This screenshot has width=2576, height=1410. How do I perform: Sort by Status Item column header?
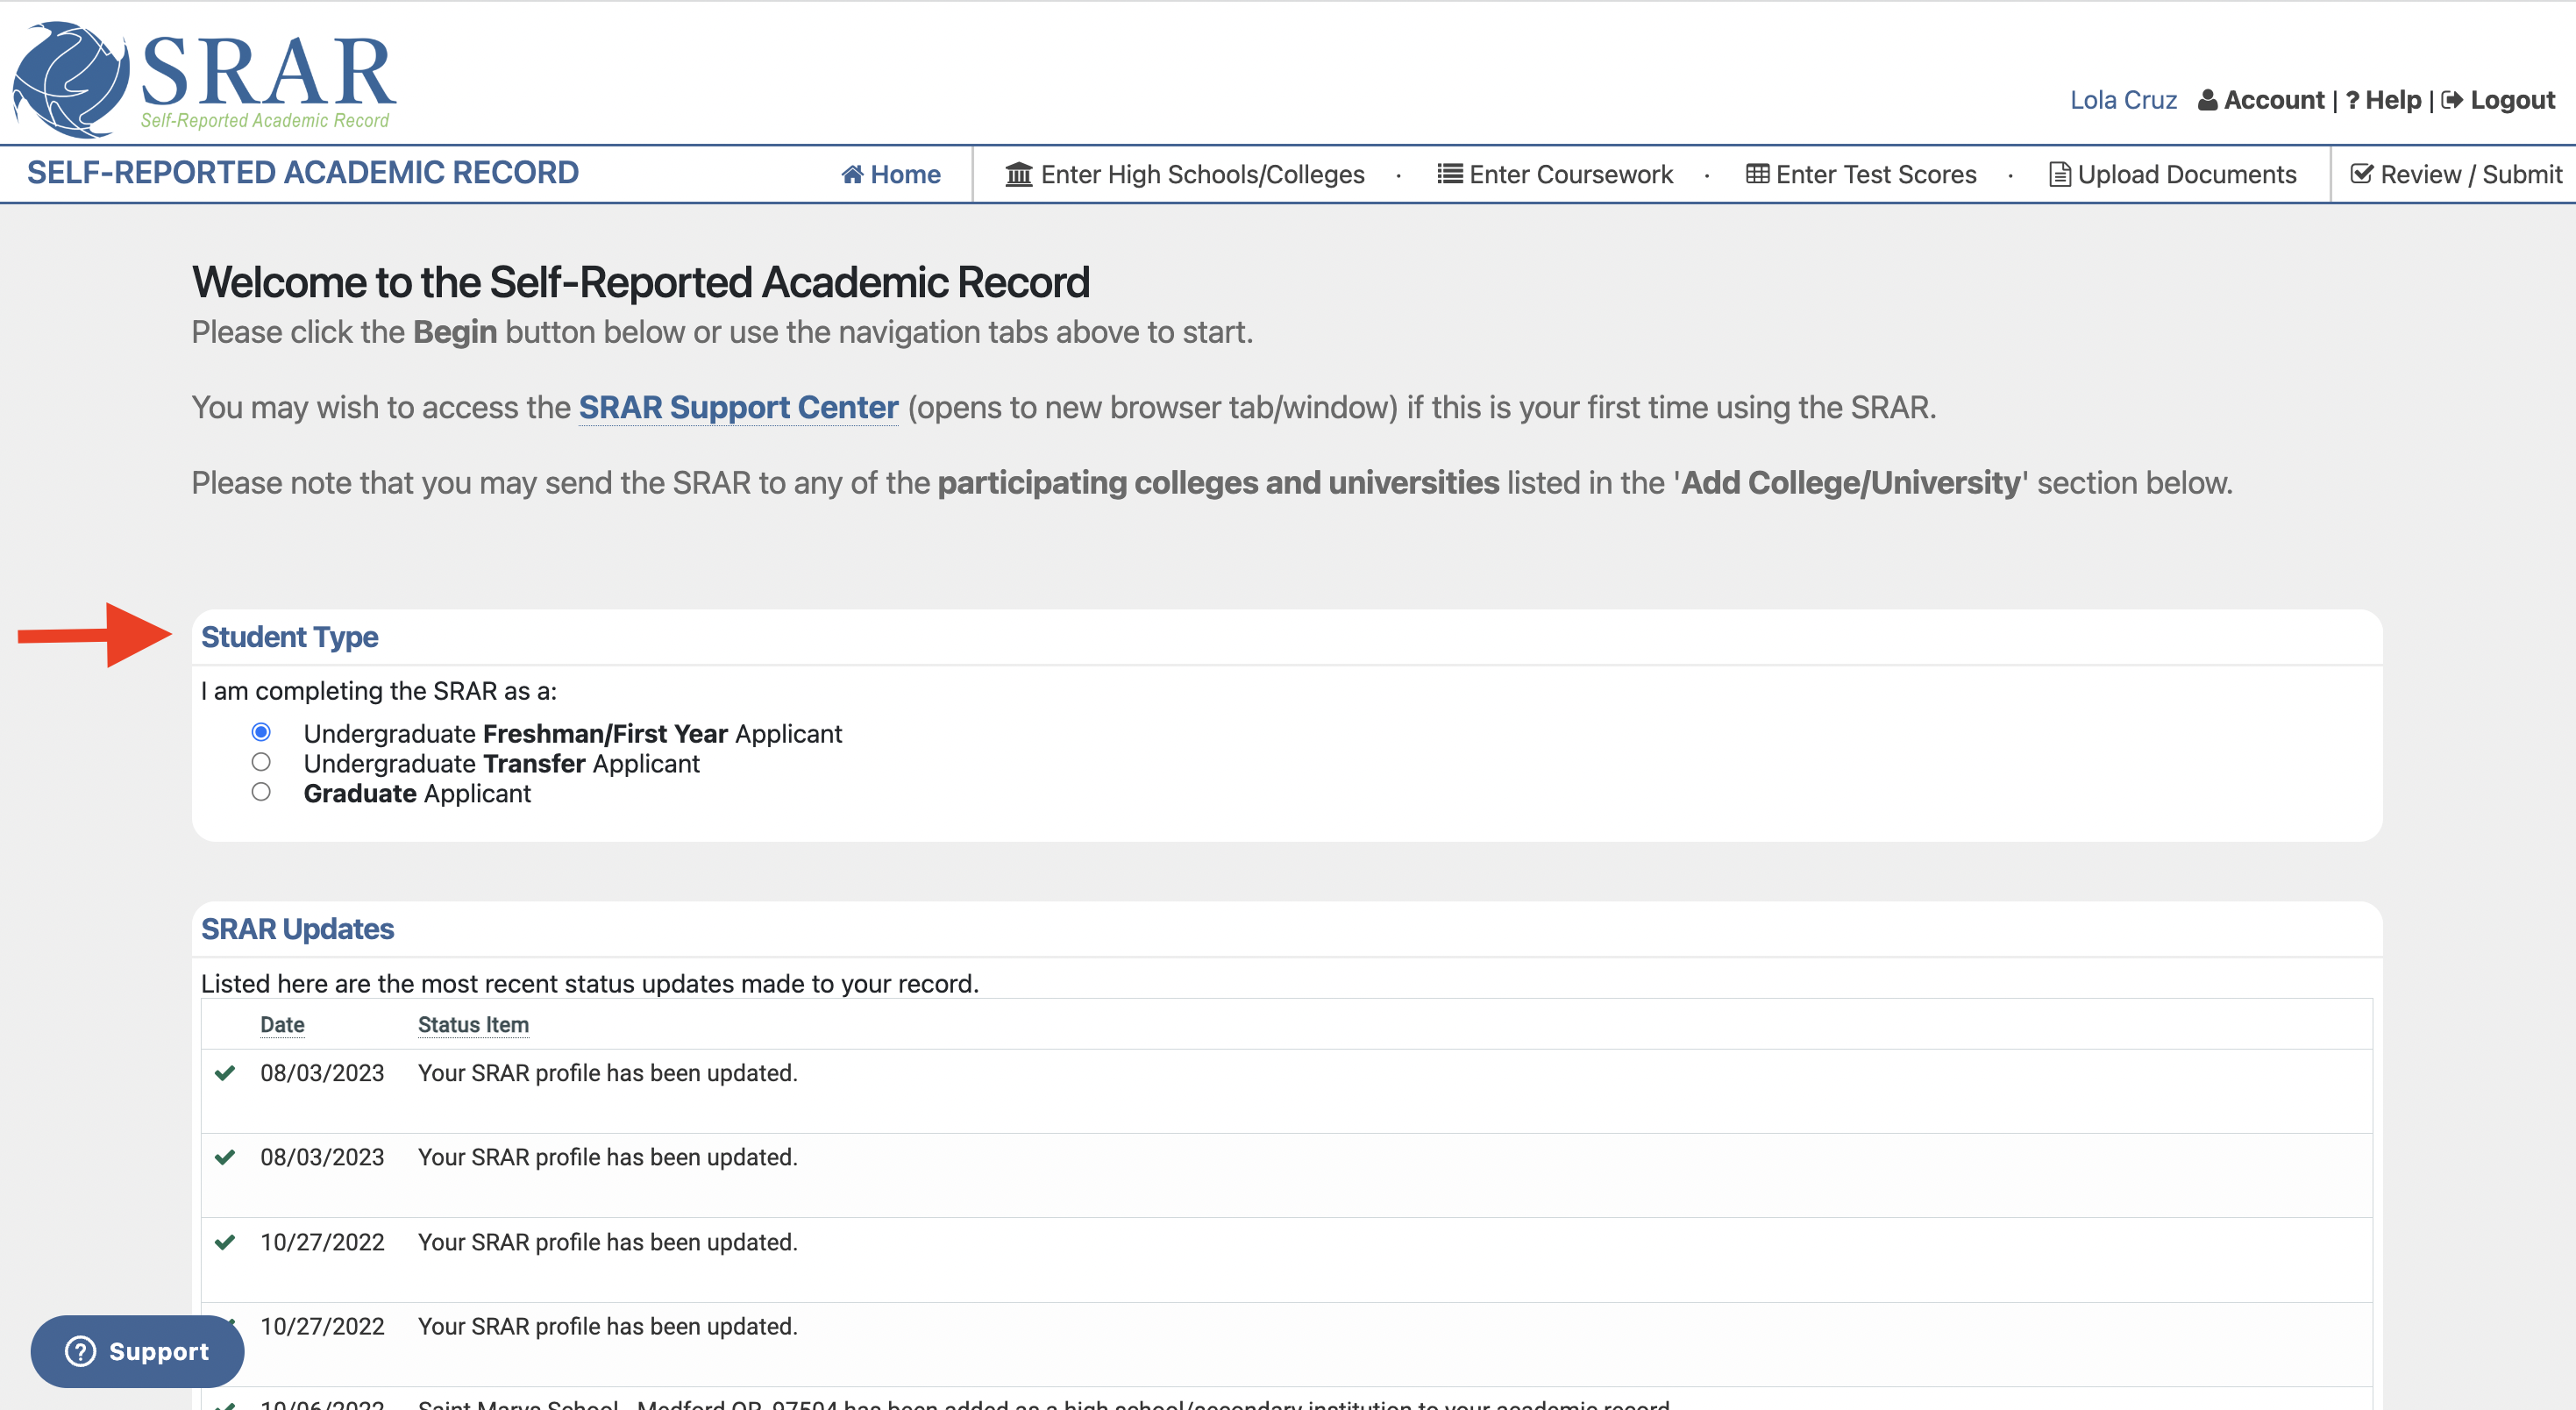473,1025
